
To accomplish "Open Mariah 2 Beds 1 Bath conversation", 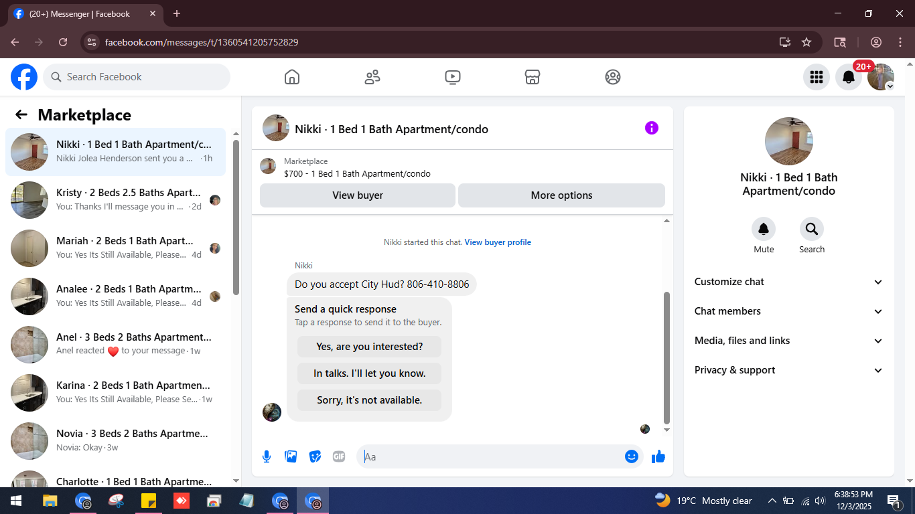I will [x=115, y=248].
